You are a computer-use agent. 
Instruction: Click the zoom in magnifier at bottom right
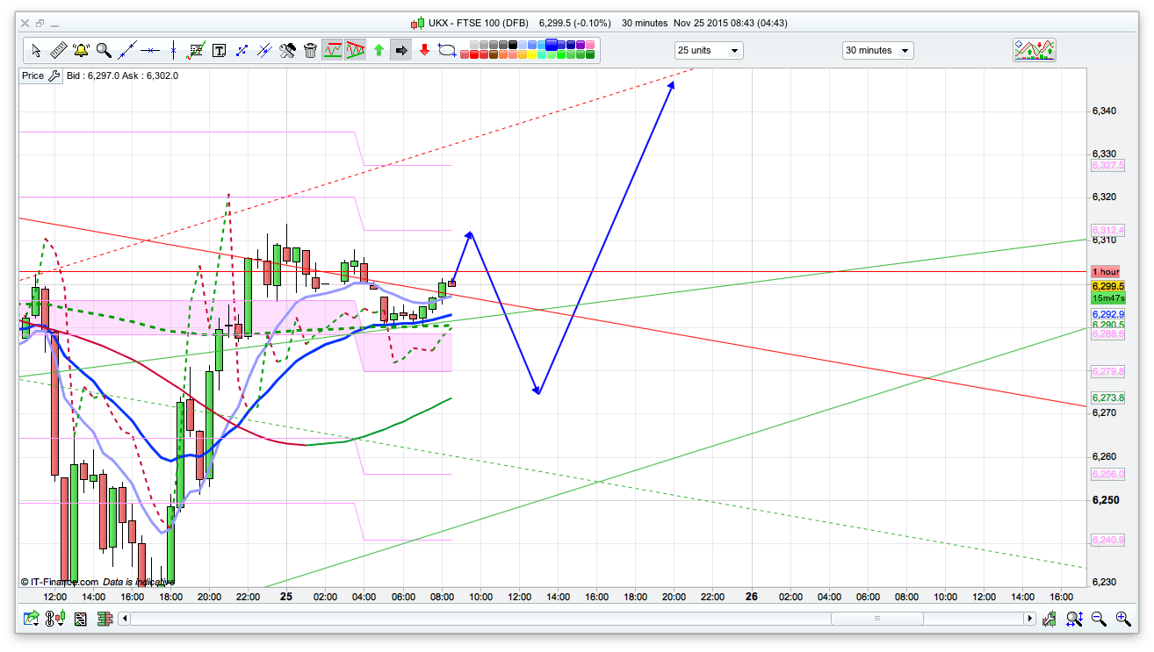click(1122, 619)
